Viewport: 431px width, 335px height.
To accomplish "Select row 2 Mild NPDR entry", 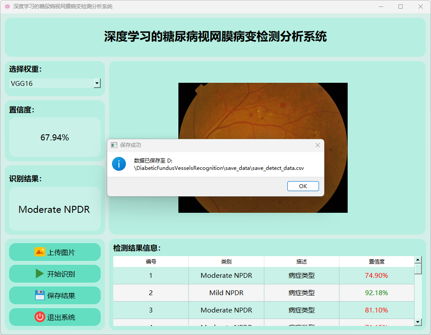I will click(x=226, y=293).
